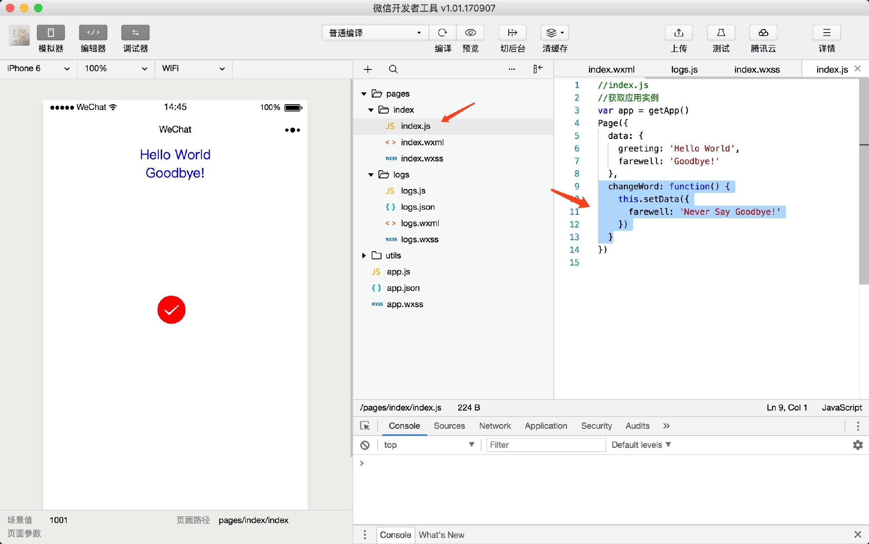Toggle the 编辑器 editor panel button
The width and height of the screenshot is (869, 544).
point(93,33)
